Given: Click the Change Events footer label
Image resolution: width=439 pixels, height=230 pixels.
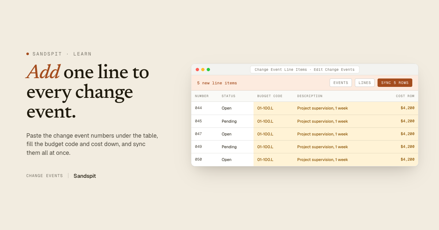Looking at the screenshot, I should [x=45, y=176].
